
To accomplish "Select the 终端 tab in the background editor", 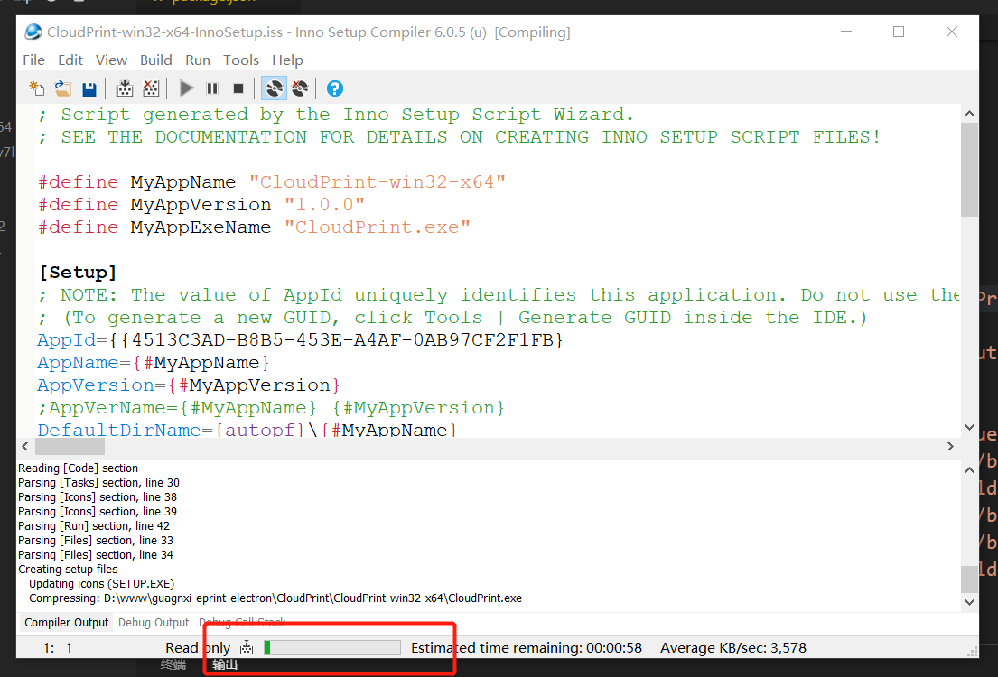I will (x=173, y=665).
